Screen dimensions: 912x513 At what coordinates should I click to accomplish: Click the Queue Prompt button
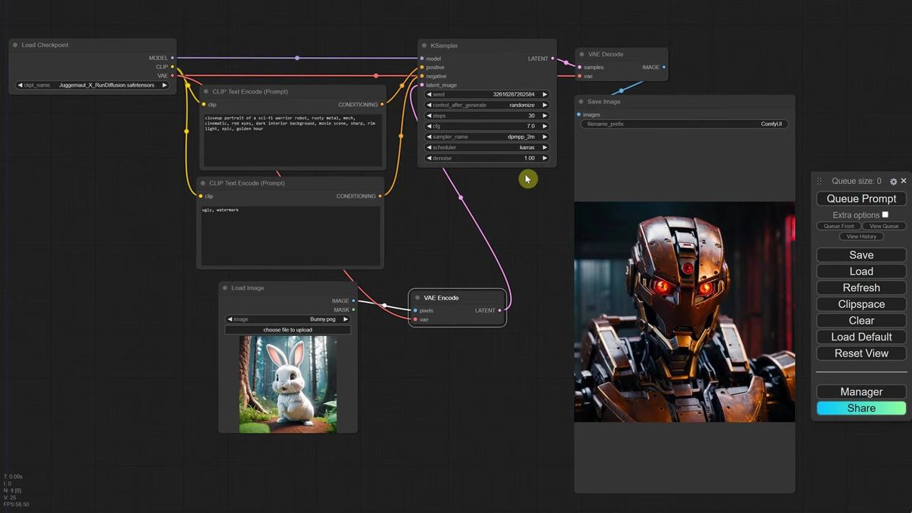(861, 198)
